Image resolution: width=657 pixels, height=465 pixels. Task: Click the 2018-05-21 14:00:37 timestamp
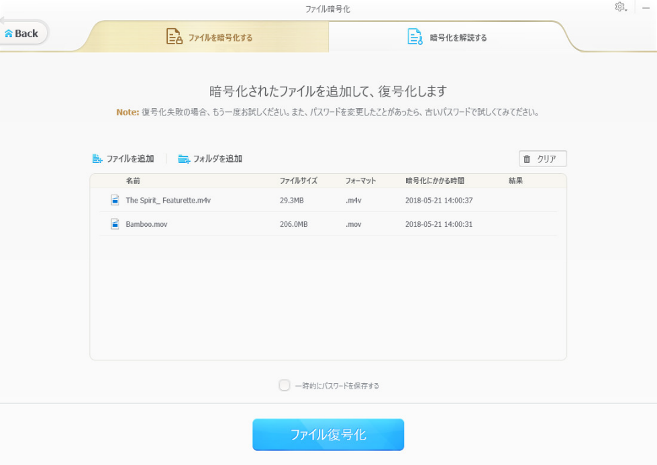[439, 200]
